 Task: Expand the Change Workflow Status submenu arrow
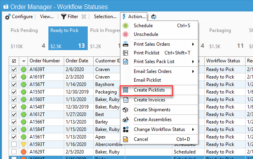click(x=193, y=129)
